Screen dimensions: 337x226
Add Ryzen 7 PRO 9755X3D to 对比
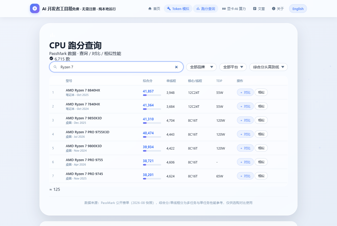245,134
